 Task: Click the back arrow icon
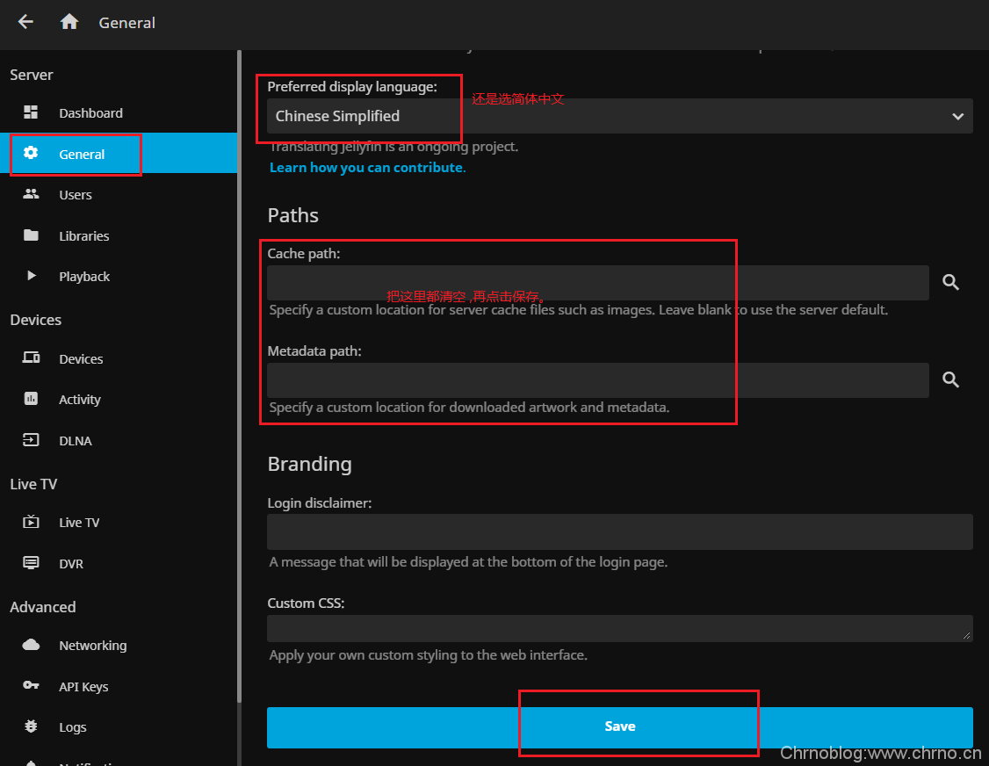point(25,22)
